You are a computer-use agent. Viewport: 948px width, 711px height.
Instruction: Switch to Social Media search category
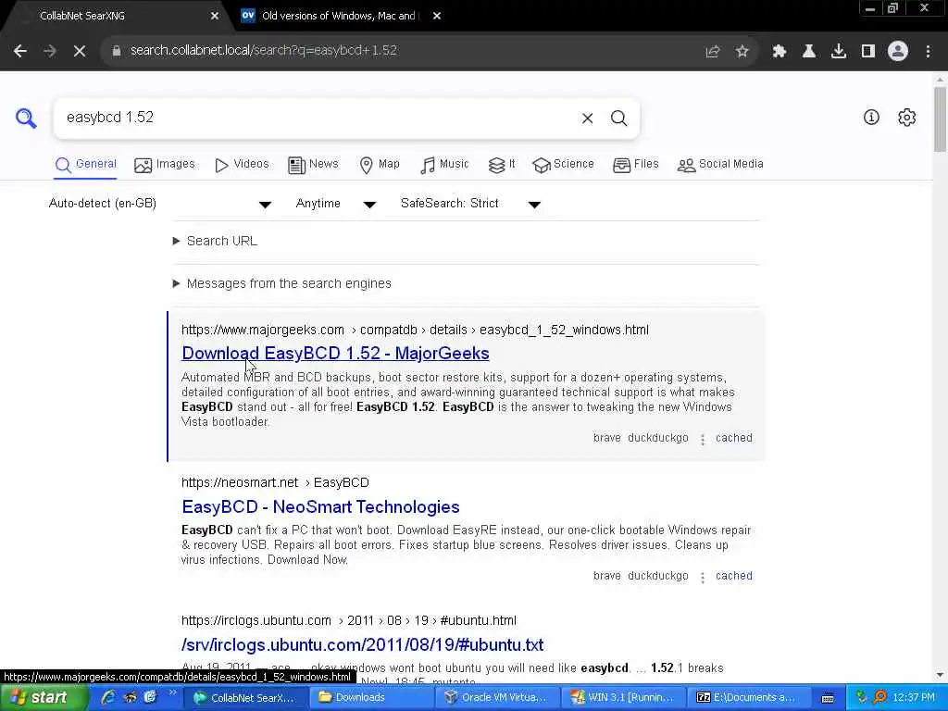720,165
